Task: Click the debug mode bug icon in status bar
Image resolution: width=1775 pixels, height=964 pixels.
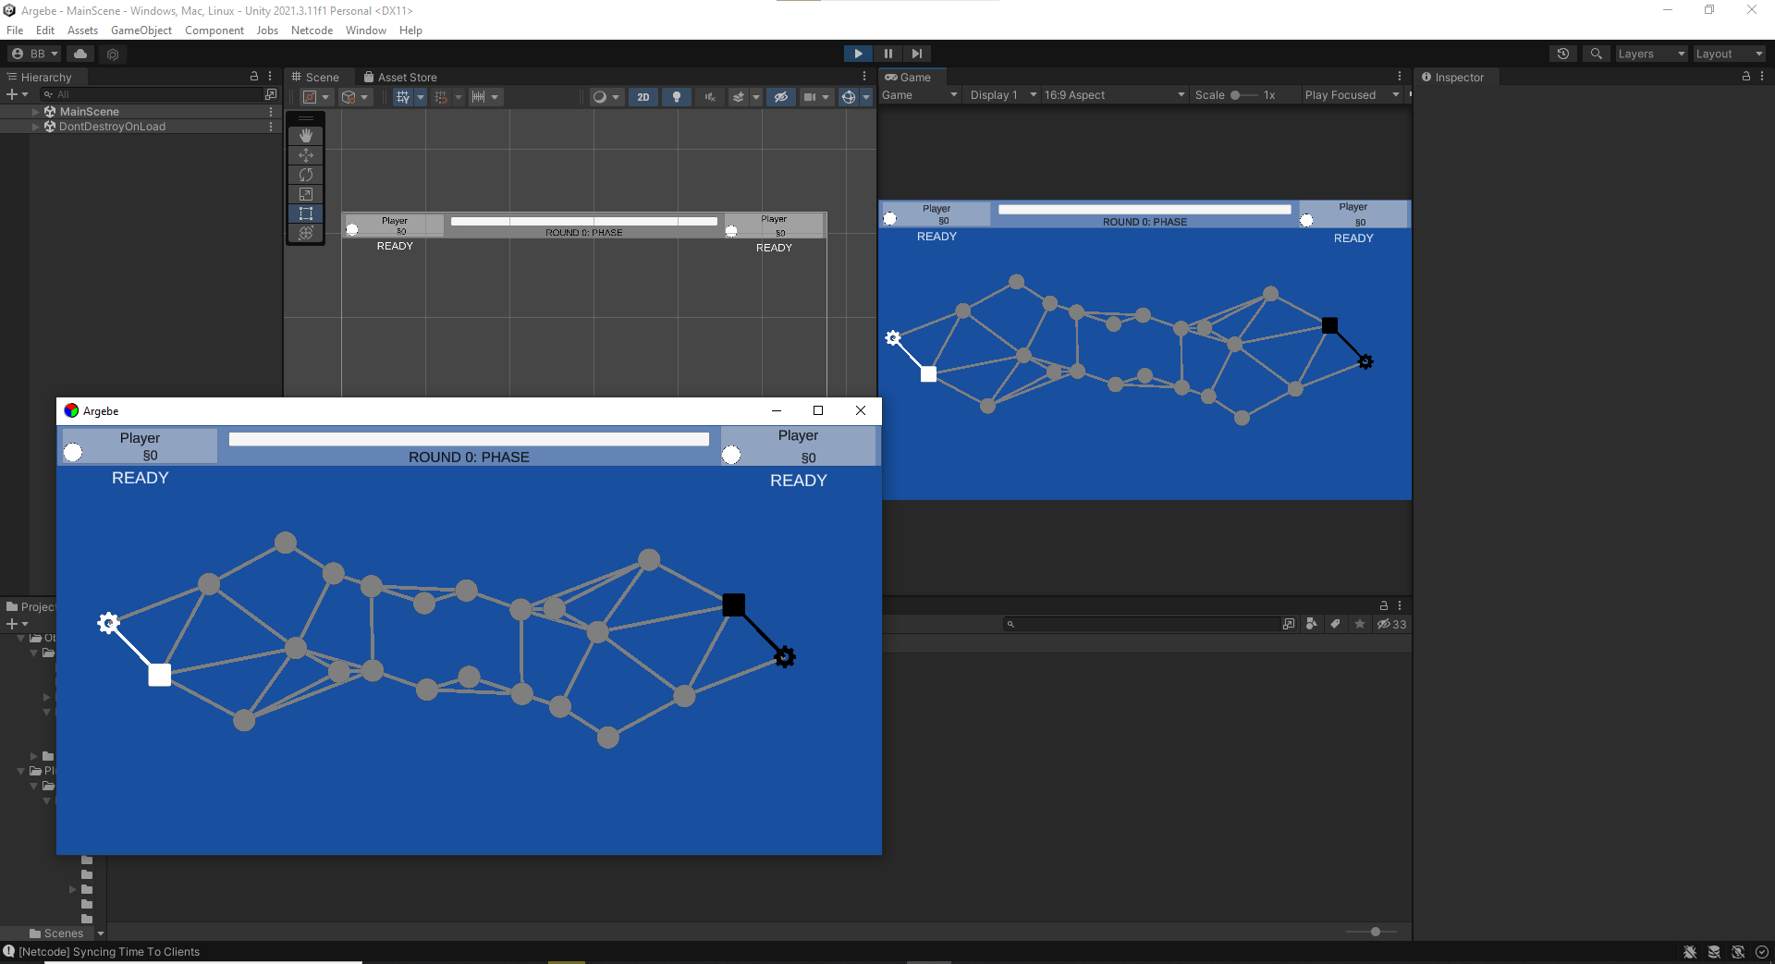Action: coord(1690,952)
